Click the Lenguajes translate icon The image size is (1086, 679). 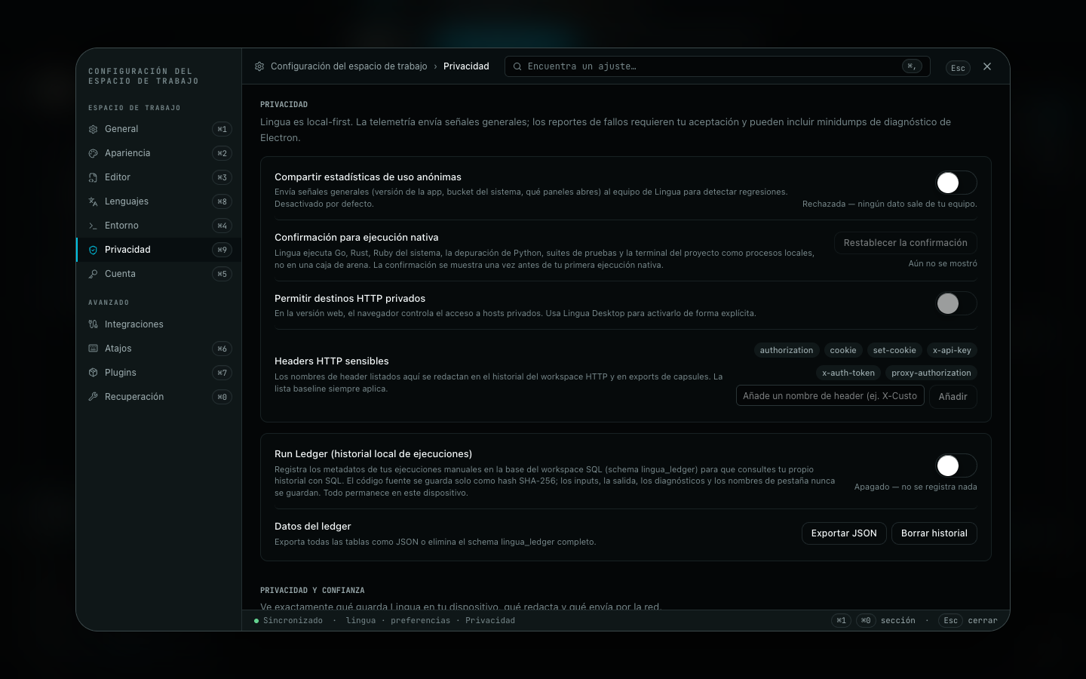93,201
